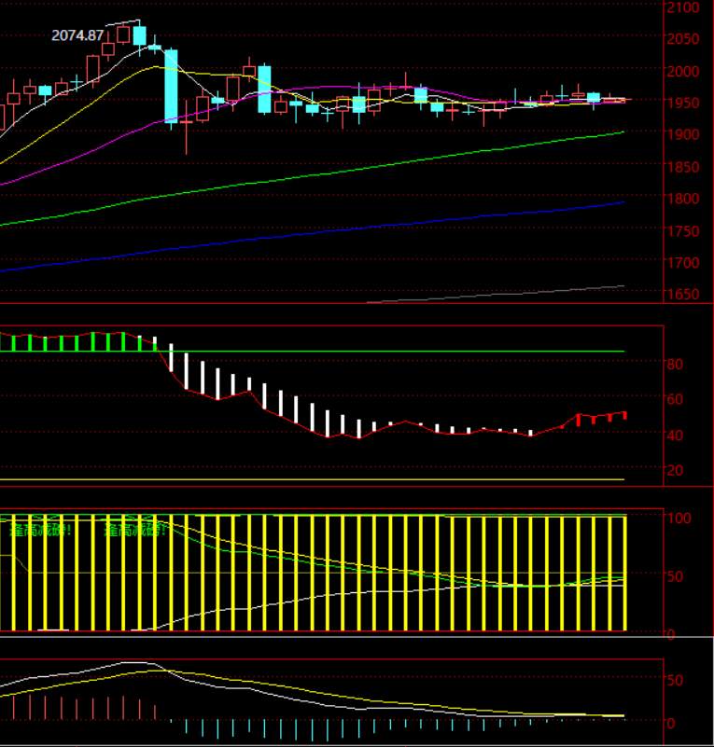The image size is (714, 747).
Task: Click the 40 level on oscillator axis
Action: click(x=675, y=435)
